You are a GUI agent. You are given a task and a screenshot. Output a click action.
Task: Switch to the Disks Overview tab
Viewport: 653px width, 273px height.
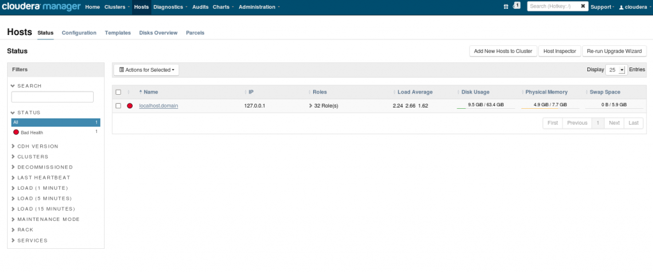pyautogui.click(x=158, y=33)
